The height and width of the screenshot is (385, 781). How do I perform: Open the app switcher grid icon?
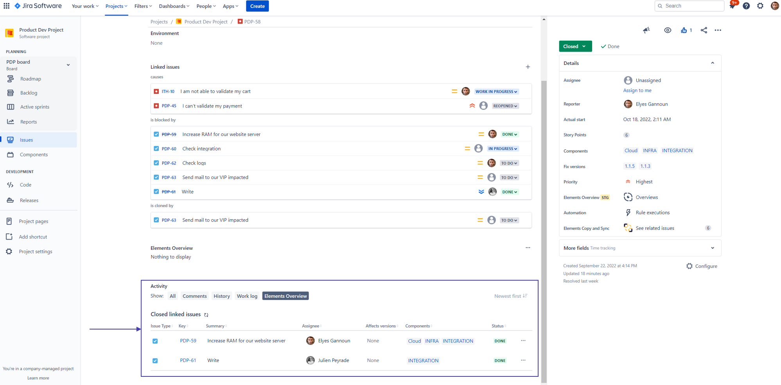pyautogui.click(x=7, y=6)
